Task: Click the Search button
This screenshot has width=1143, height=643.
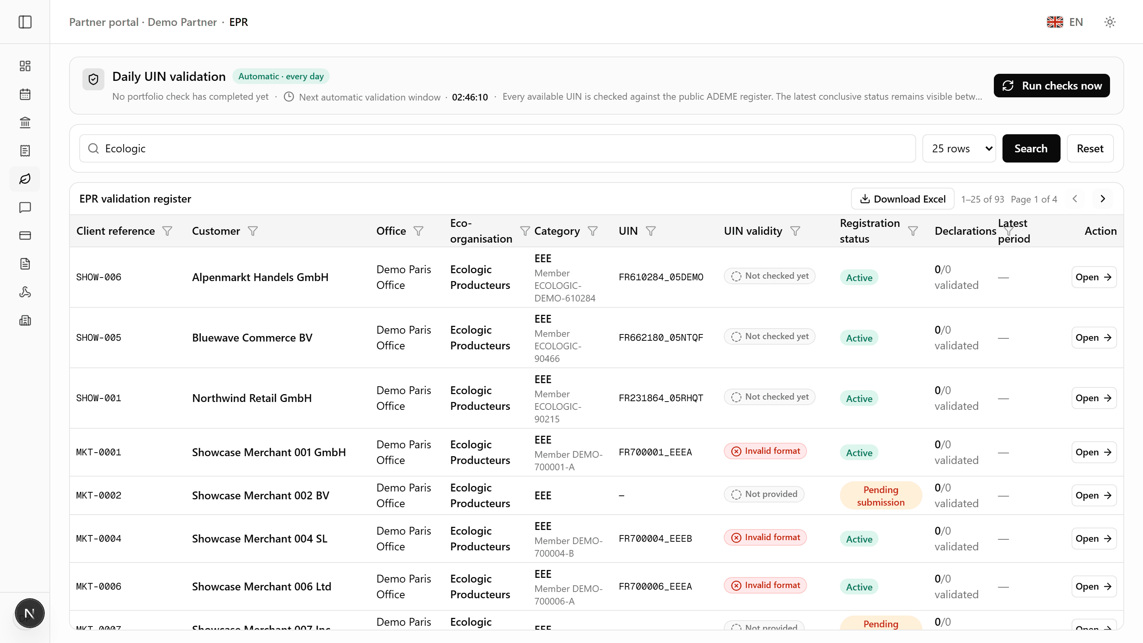Action: point(1031,148)
